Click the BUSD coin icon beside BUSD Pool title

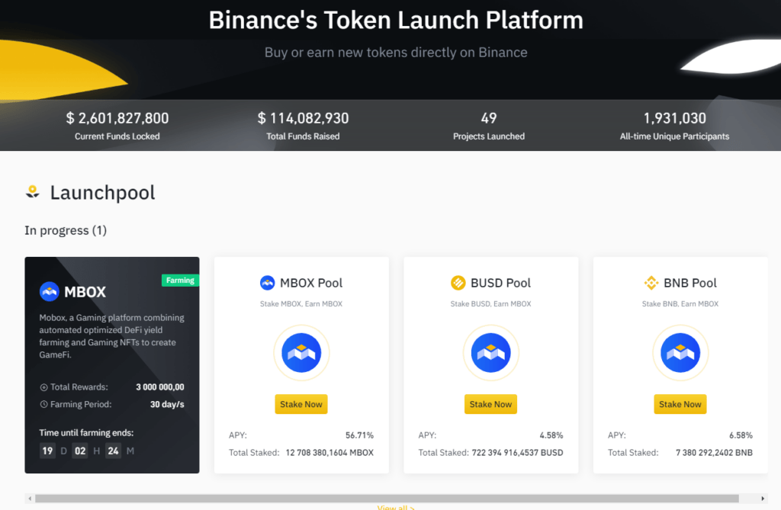[x=458, y=283]
